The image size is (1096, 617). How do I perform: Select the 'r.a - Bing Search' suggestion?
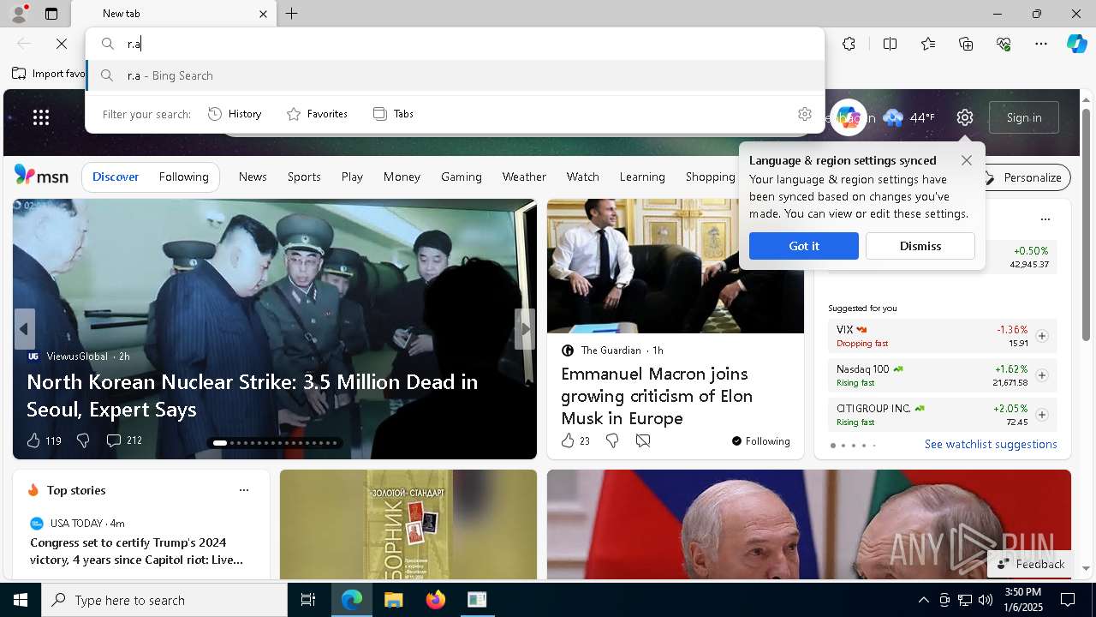(456, 75)
